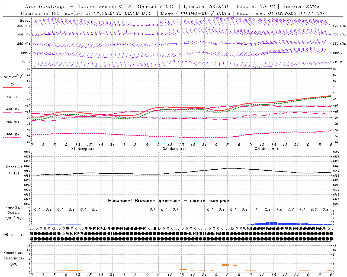Viewport: 347px width, 277px height.
Task: Click the right 500 гПа wind level label
Action: point(339,26)
